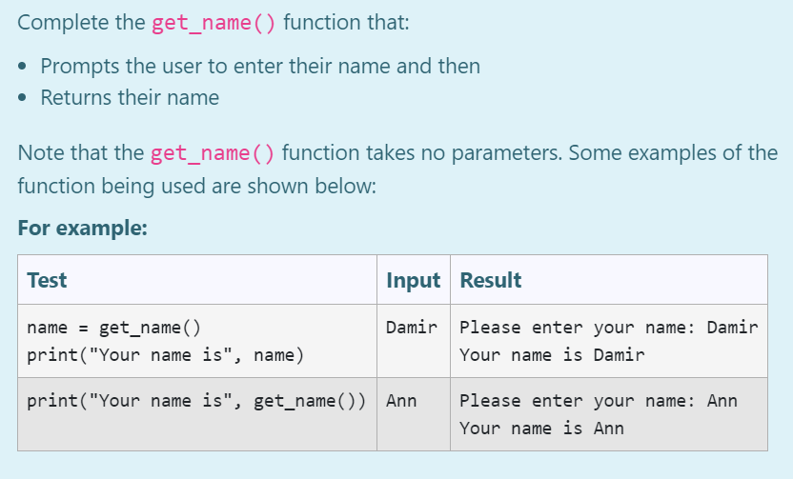Click the input cell 'Ann'

pyautogui.click(x=401, y=401)
